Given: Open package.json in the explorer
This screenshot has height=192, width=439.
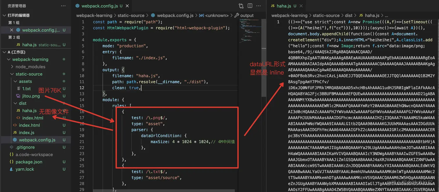Looking at the screenshot, I should pyautogui.click(x=29, y=162).
